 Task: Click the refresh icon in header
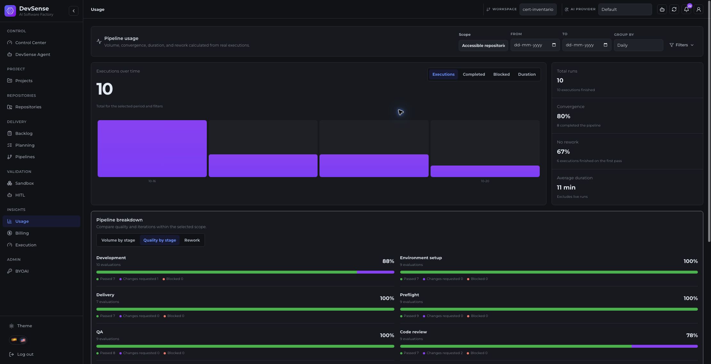(674, 9)
